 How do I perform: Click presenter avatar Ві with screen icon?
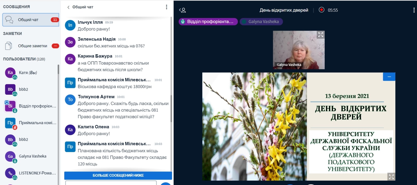coord(10,106)
